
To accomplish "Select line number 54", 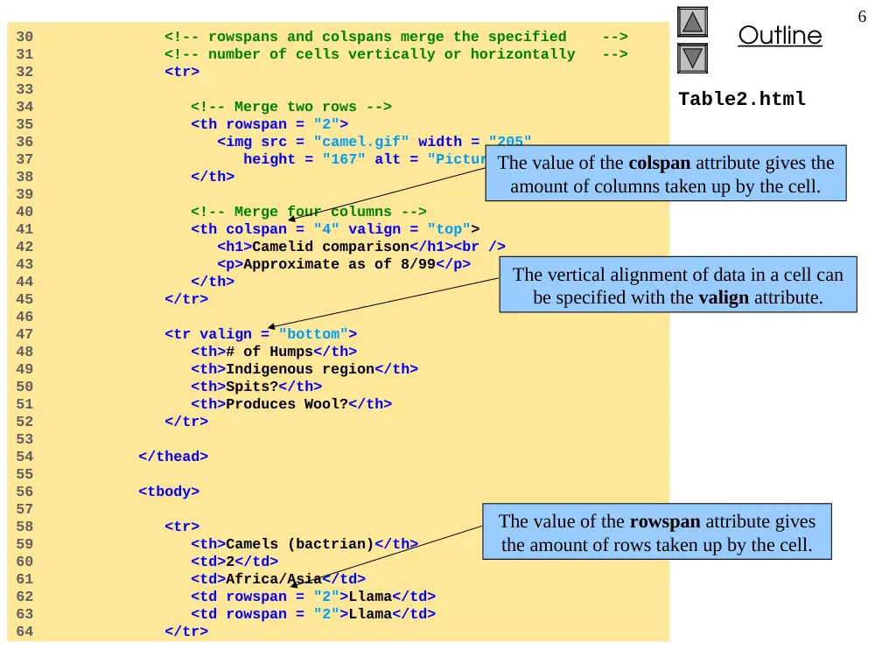I will 24,457.
